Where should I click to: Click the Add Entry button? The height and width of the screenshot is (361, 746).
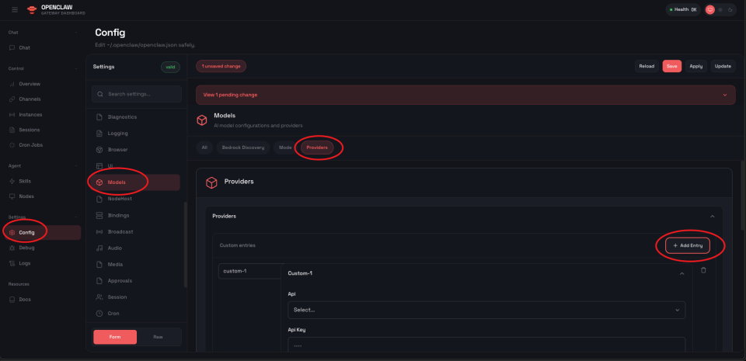694,245
